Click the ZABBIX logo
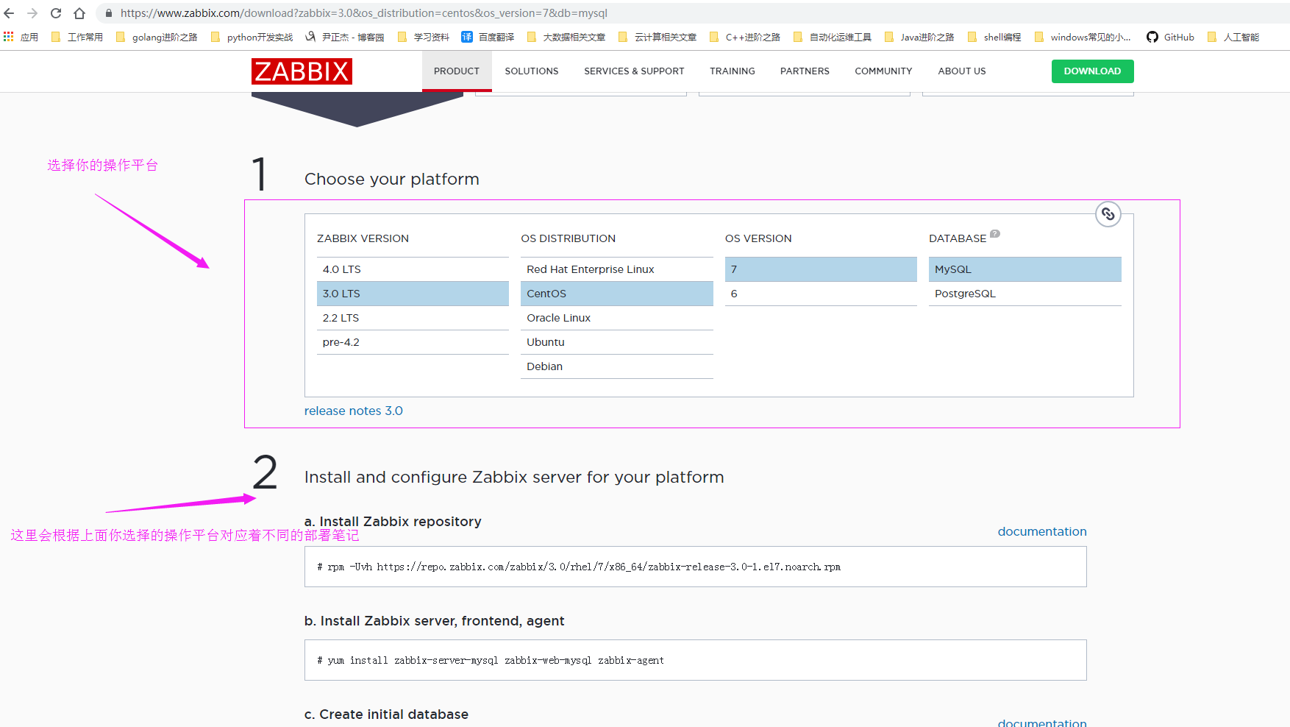Screen dimensions: 1290x727 click(302, 71)
